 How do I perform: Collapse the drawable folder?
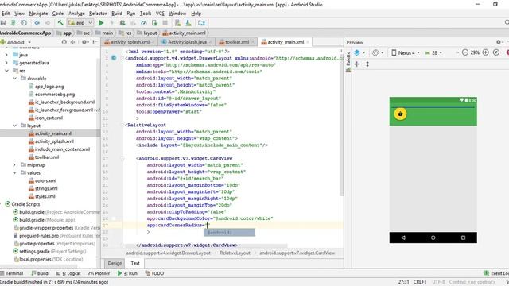click(x=14, y=79)
